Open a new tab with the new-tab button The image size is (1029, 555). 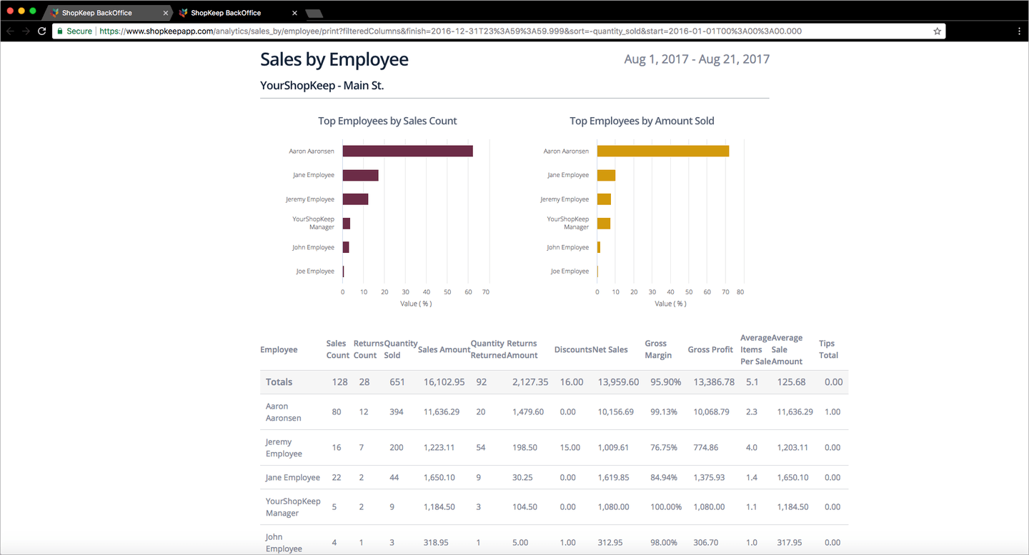click(314, 14)
